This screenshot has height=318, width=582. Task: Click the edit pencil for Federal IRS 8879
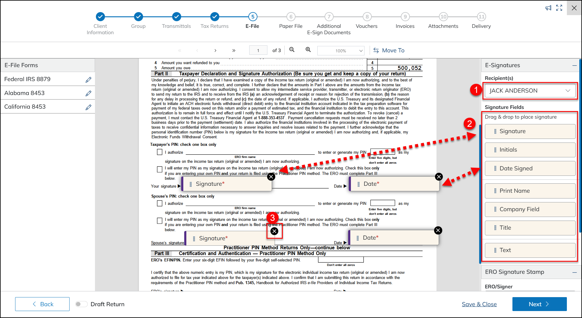(x=88, y=80)
